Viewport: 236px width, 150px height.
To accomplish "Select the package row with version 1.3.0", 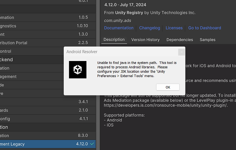I will tap(48, 34).
